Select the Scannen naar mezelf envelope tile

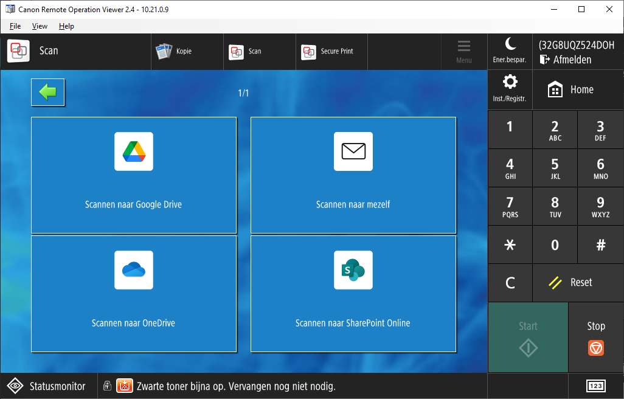tap(353, 175)
